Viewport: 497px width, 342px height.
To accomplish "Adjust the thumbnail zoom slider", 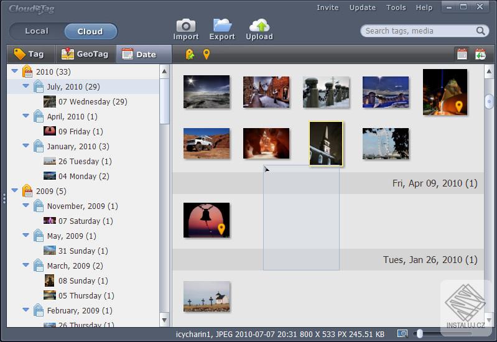I will pos(419,333).
